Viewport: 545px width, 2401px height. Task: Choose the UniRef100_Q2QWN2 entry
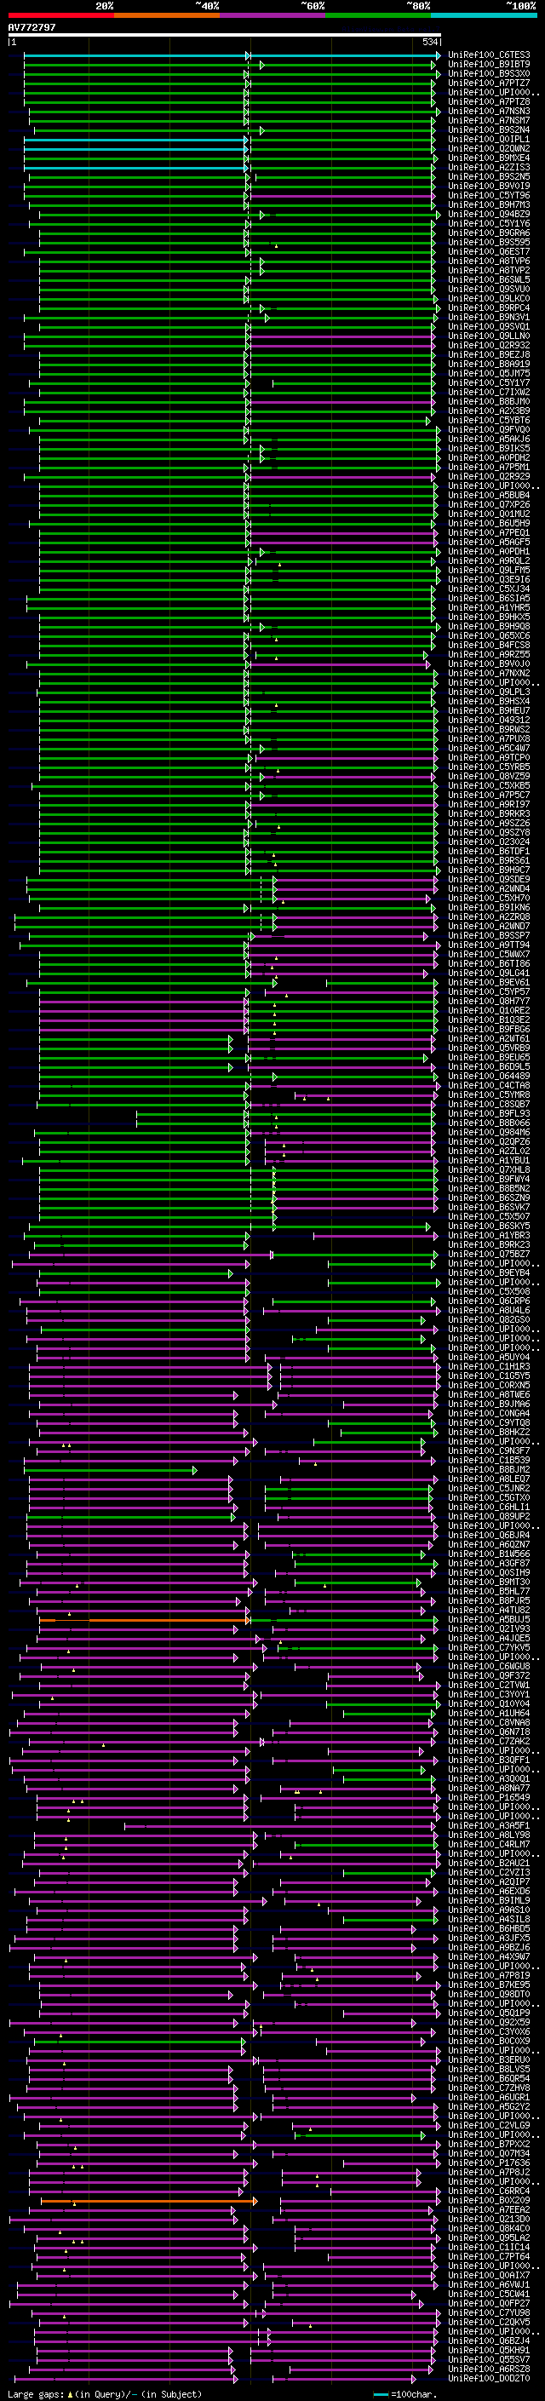[x=488, y=148]
